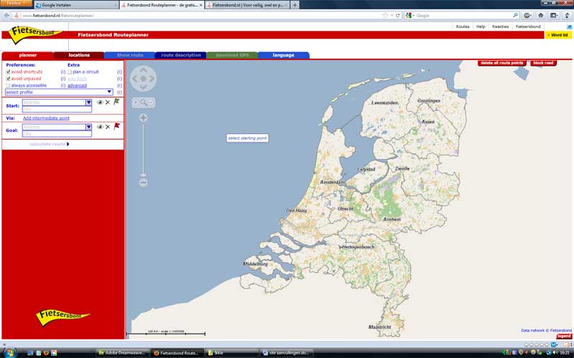
Task: Open the show route tab
Action: pyautogui.click(x=130, y=55)
